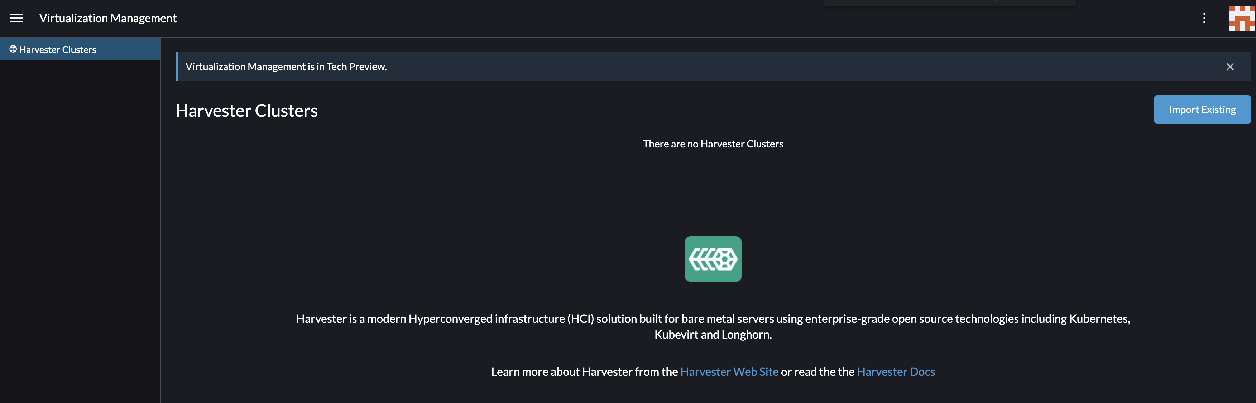Image resolution: width=1256 pixels, height=403 pixels.
Task: Click the secondary ellipsis icon next to the title
Action: coord(1204,18)
